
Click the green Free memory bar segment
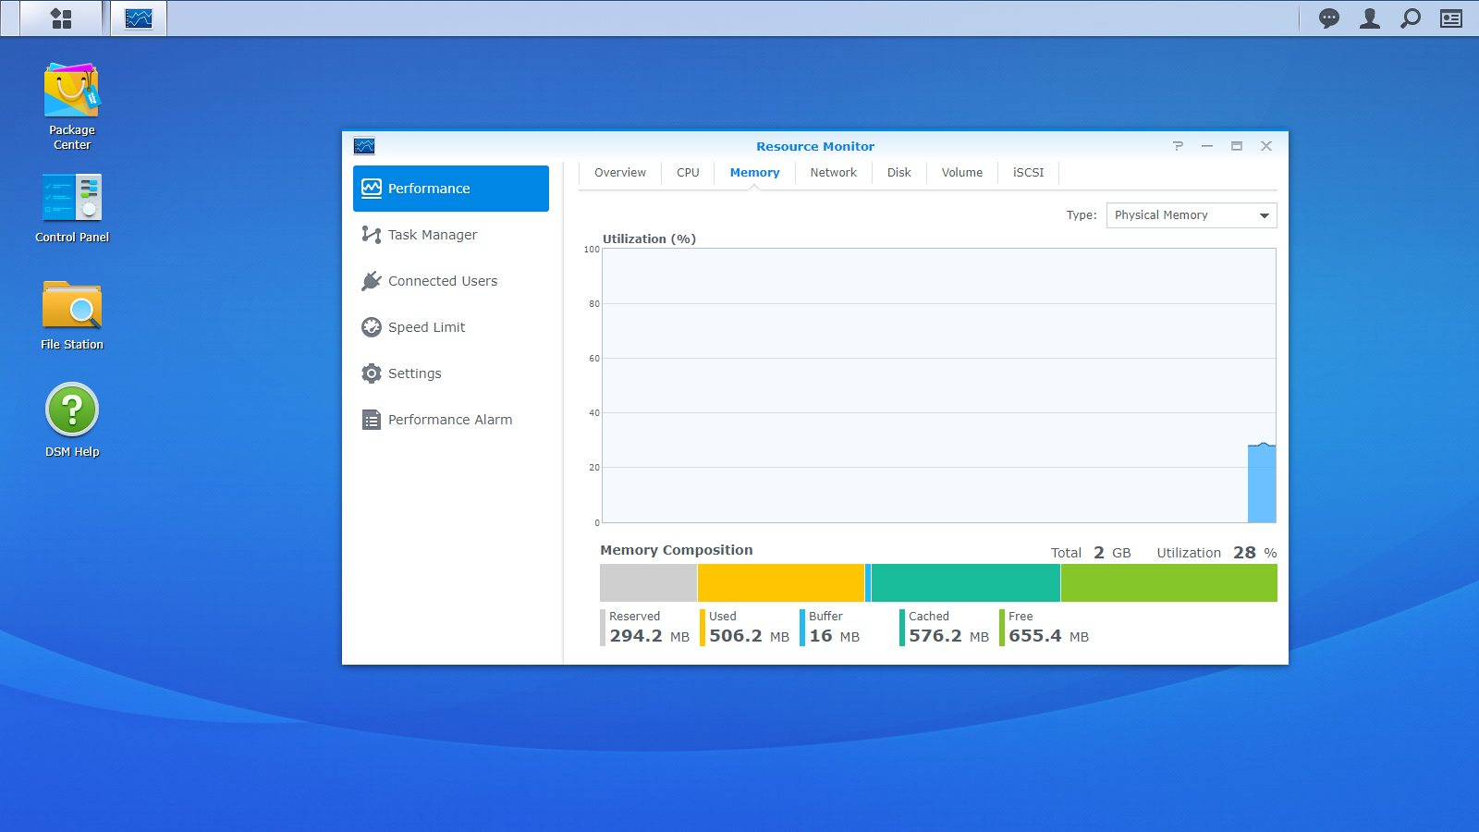coord(1169,583)
